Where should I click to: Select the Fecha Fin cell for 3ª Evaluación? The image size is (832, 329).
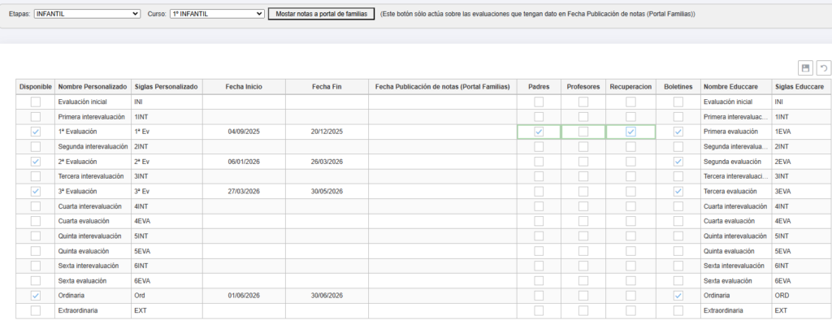tap(327, 192)
